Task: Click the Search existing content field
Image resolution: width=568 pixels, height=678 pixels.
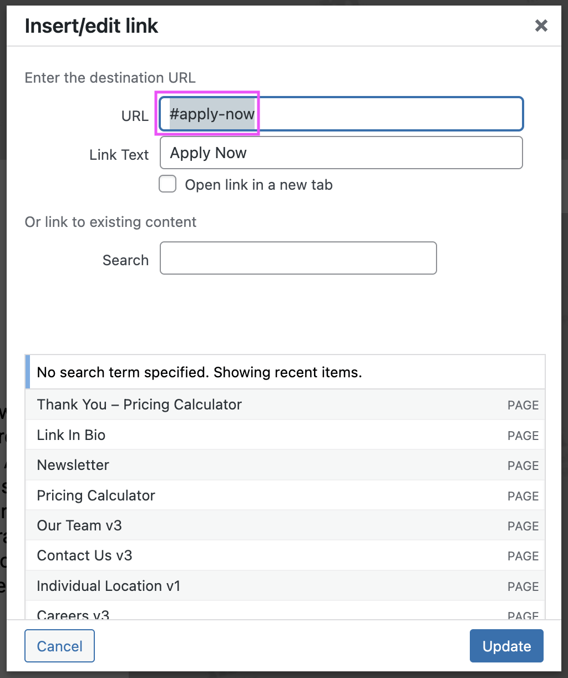Action: pyautogui.click(x=298, y=258)
